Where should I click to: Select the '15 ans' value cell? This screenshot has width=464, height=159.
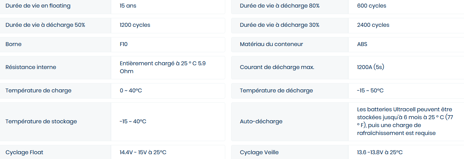[x=128, y=6]
